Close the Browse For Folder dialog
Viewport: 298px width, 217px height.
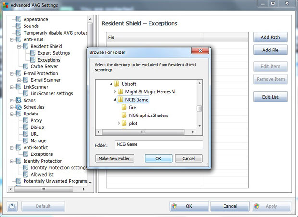coord(200,51)
